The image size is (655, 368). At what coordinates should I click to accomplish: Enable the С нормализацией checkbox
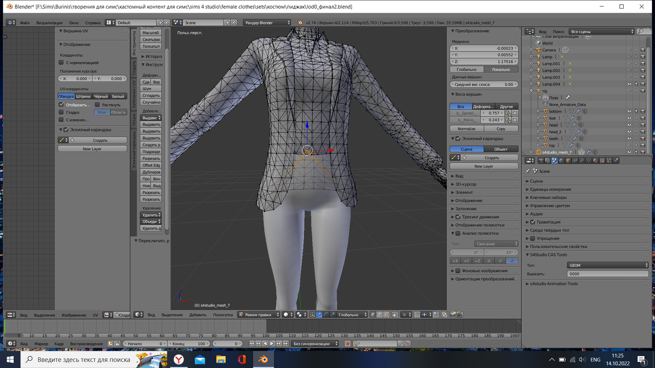coord(61,62)
